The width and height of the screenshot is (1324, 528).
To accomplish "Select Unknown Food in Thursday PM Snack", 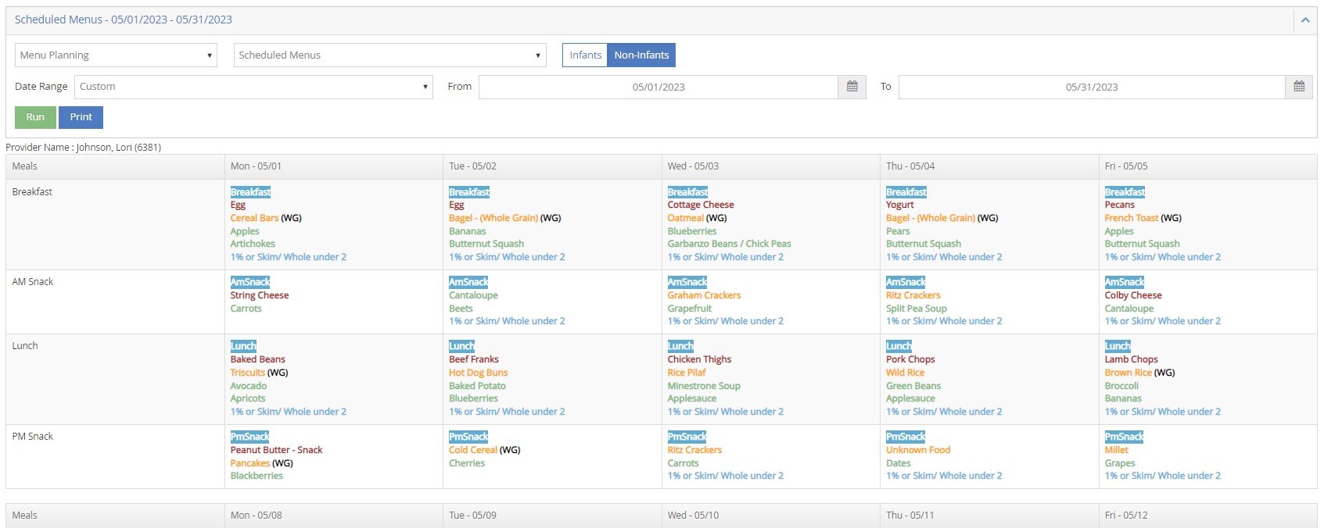I will [x=917, y=450].
